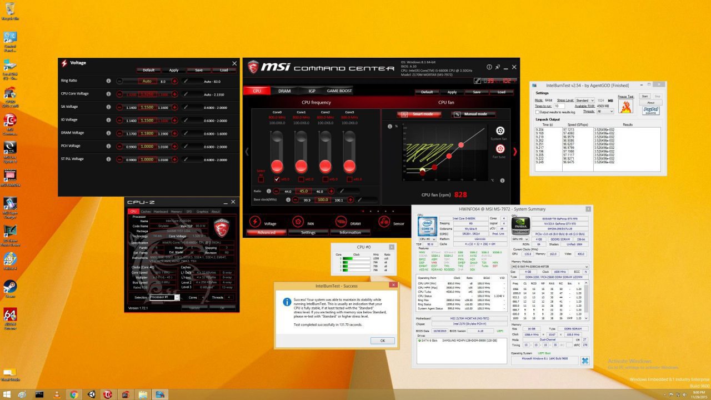Check the Core3 checkbox
The height and width of the screenshot is (400, 711).
[x=350, y=179]
